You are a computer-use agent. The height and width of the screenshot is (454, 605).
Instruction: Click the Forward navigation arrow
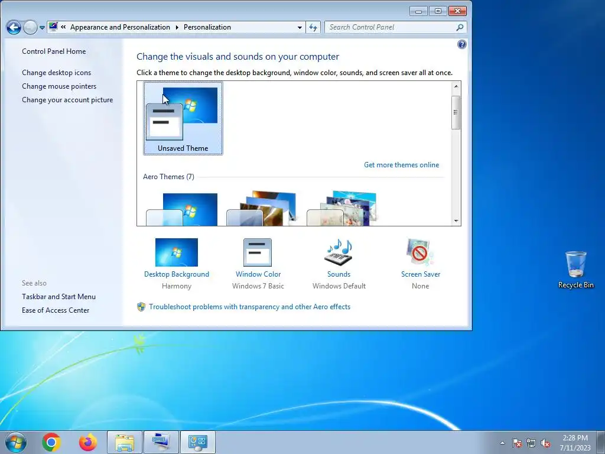pyautogui.click(x=31, y=27)
